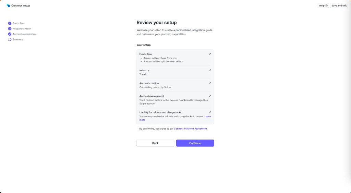
Task: Edit the Funds flow section
Action: [210, 54]
